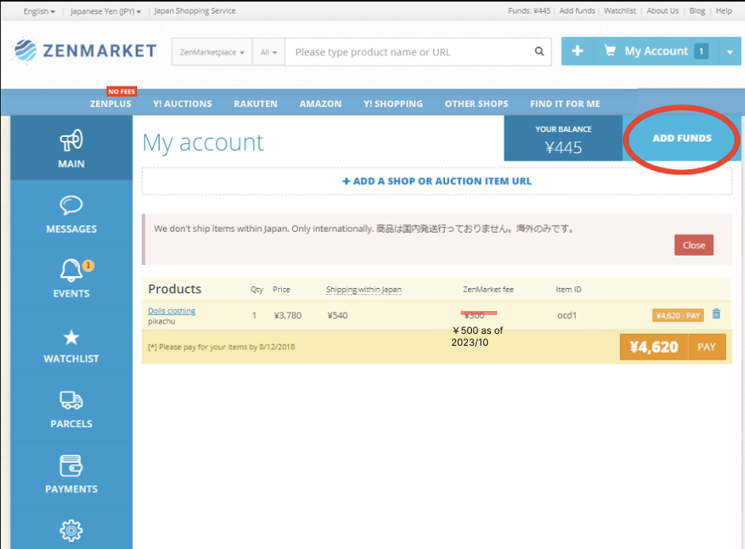Open the Amazon tab
Viewport: 745px width, 549px height.
(x=320, y=104)
